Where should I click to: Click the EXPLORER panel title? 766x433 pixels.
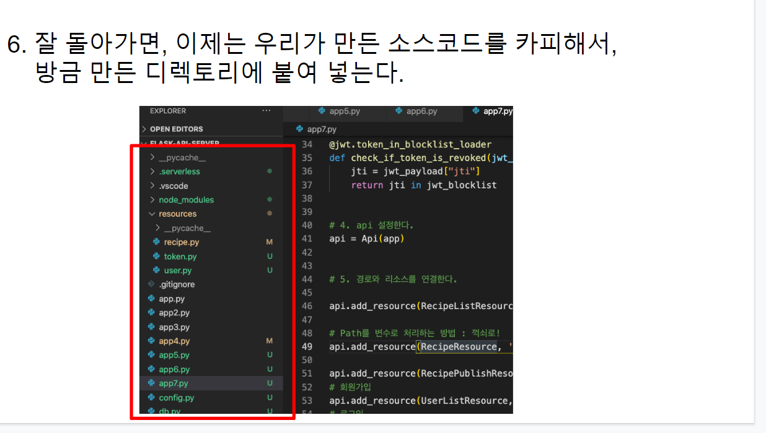pos(168,111)
